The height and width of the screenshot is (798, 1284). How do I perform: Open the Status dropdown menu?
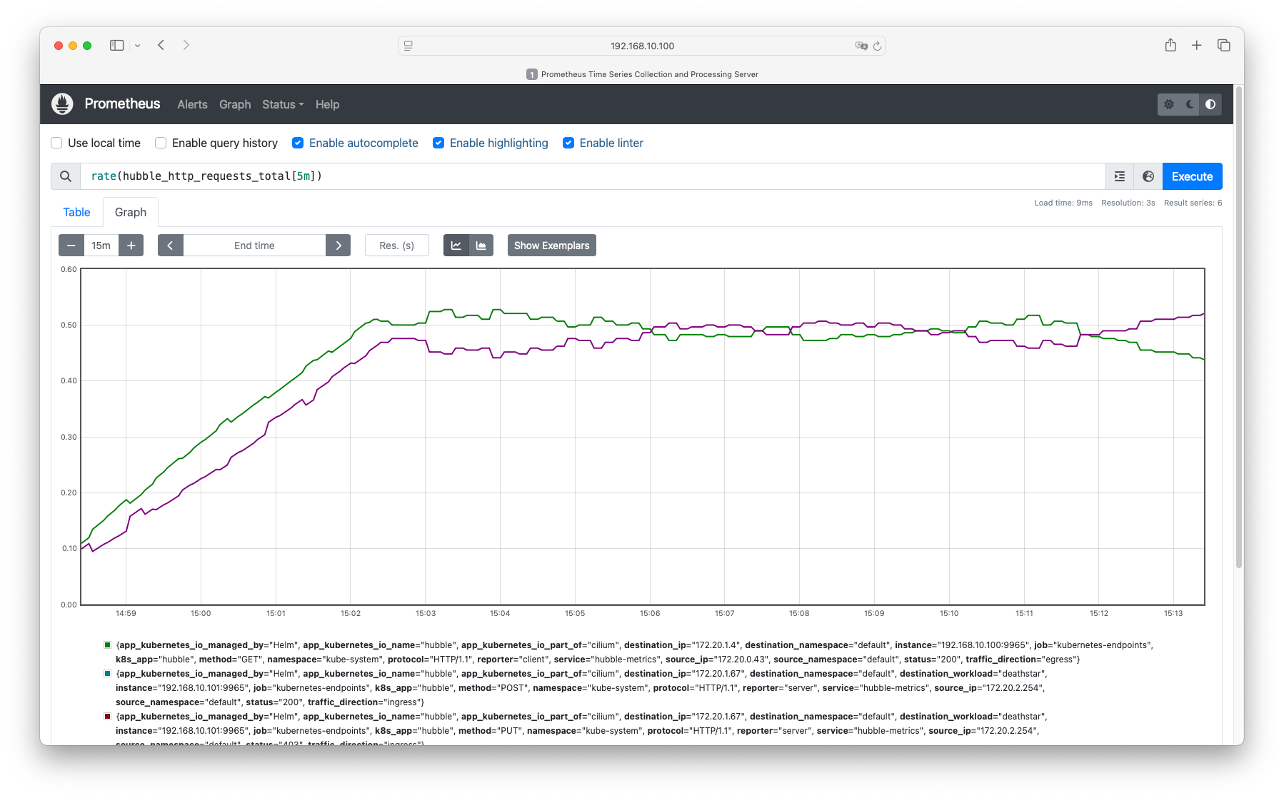pos(283,104)
